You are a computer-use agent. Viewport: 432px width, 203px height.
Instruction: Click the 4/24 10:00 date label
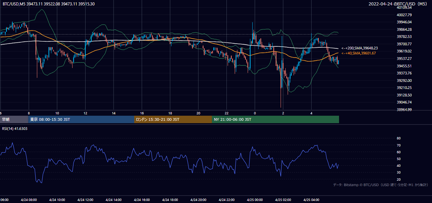pyautogui.click(x=57, y=200)
